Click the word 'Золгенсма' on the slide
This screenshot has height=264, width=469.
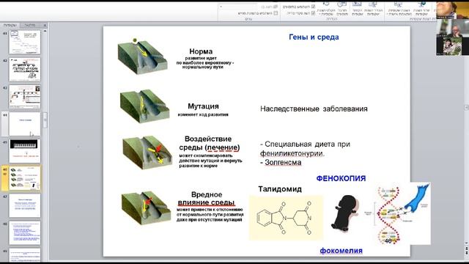(283, 163)
